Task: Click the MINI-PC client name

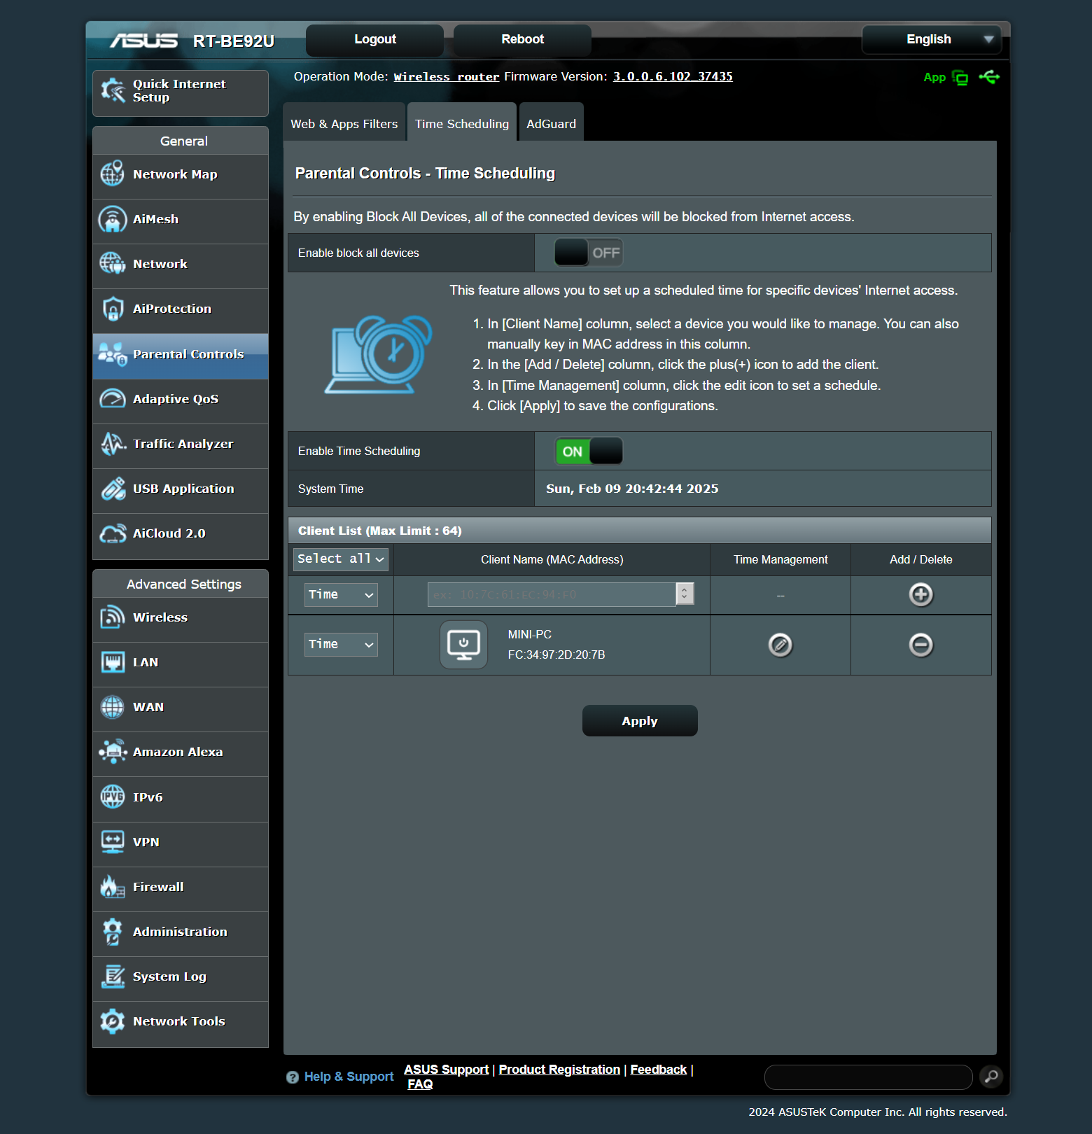Action: pos(530,635)
